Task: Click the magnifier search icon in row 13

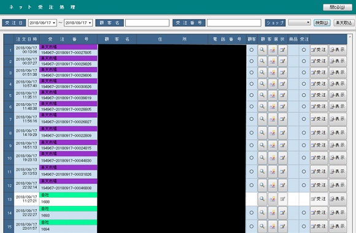Action: click(262, 199)
